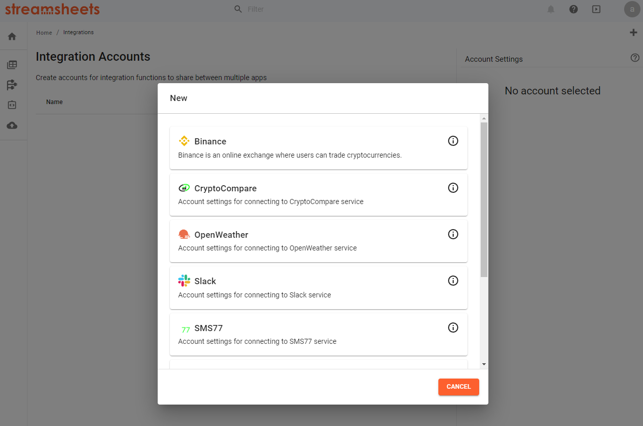This screenshot has width=643, height=426.
Task: Pick the SMS77 account type
Action: [318, 334]
